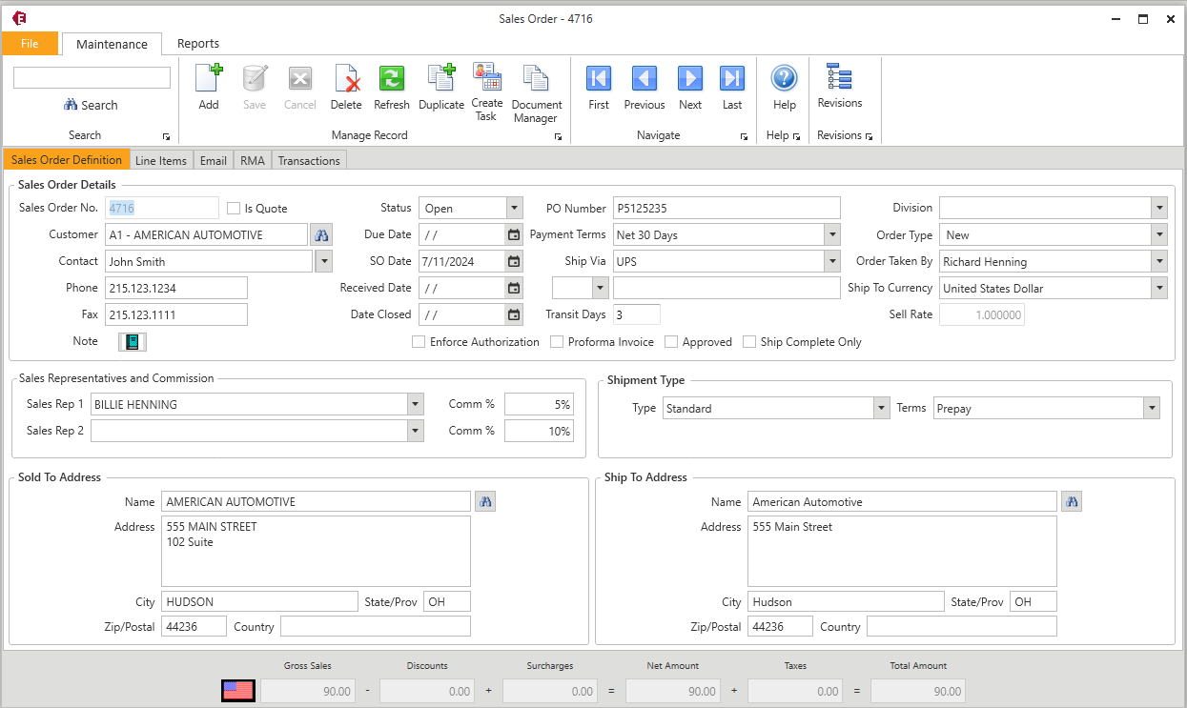1187x708 pixels.
Task: Open the Ship Via dropdown
Action: 829,260
